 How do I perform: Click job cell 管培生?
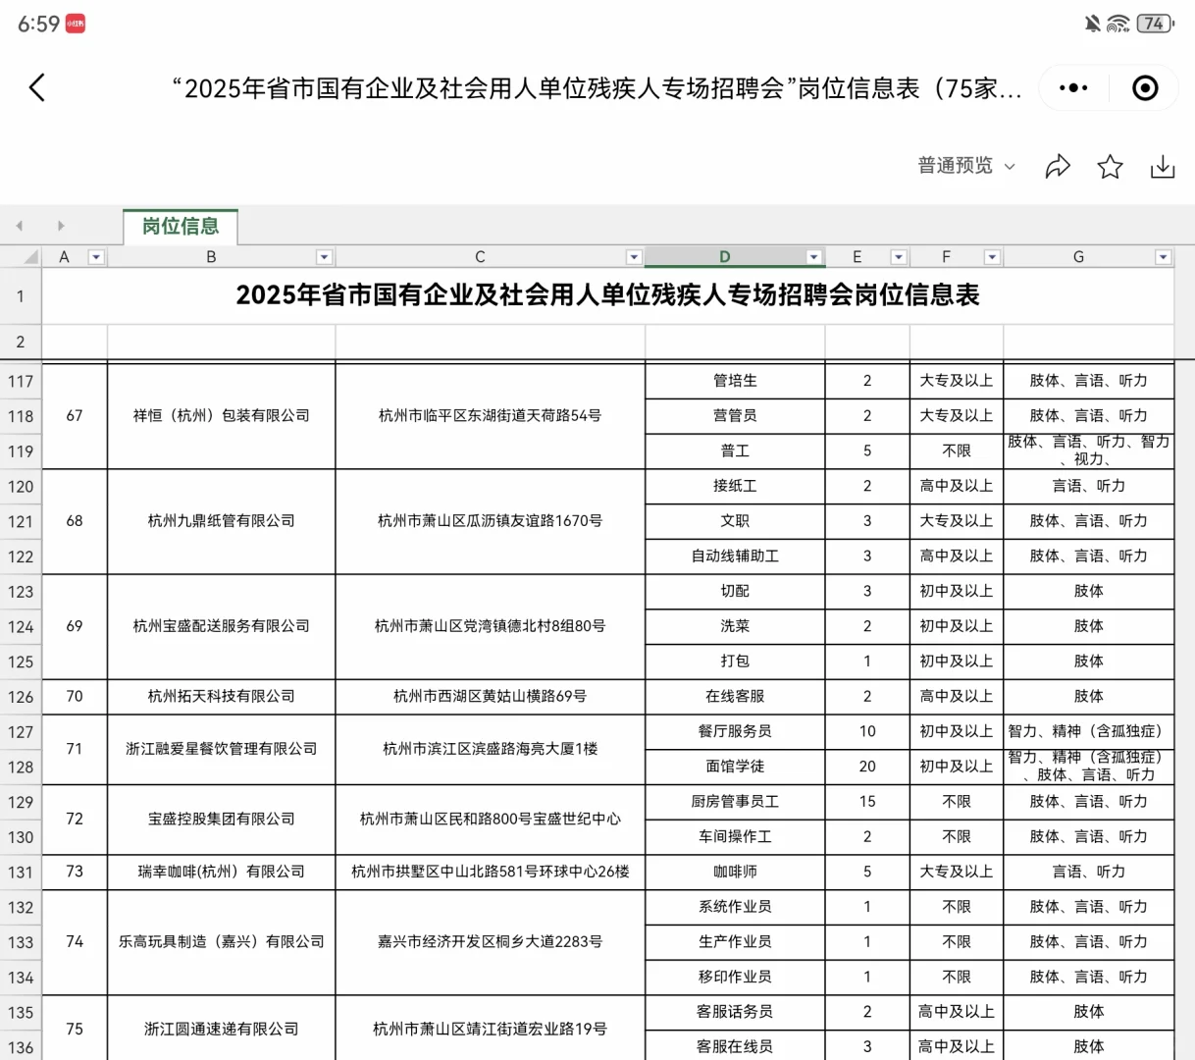click(735, 381)
